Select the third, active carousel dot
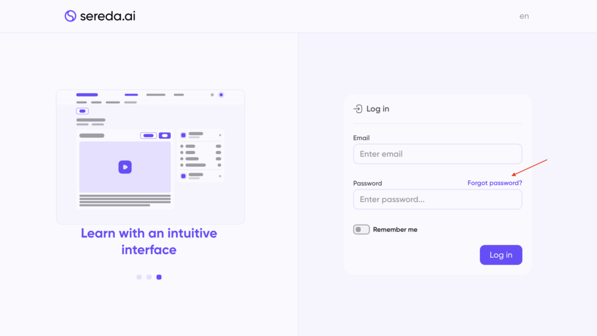Image resolution: width=597 pixels, height=336 pixels. click(x=159, y=277)
